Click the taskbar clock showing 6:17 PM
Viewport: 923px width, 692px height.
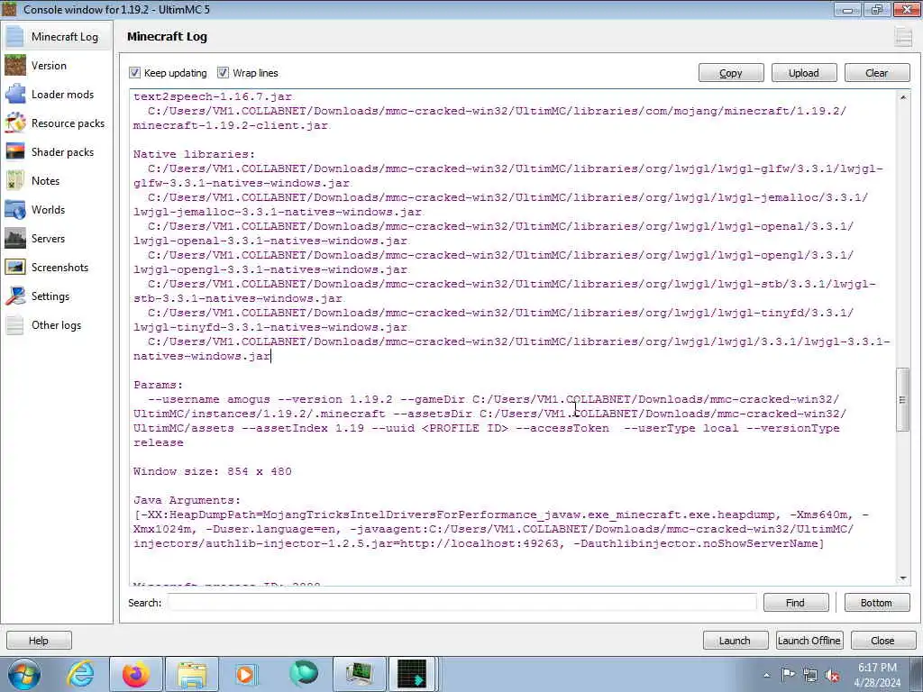pos(878,675)
